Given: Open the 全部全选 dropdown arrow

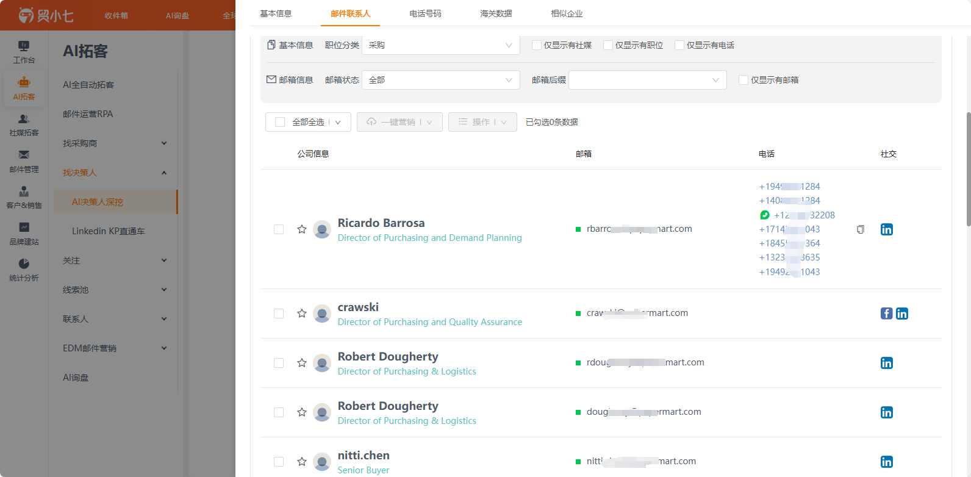Looking at the screenshot, I should (338, 122).
